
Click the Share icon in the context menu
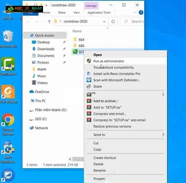tap(89, 86)
